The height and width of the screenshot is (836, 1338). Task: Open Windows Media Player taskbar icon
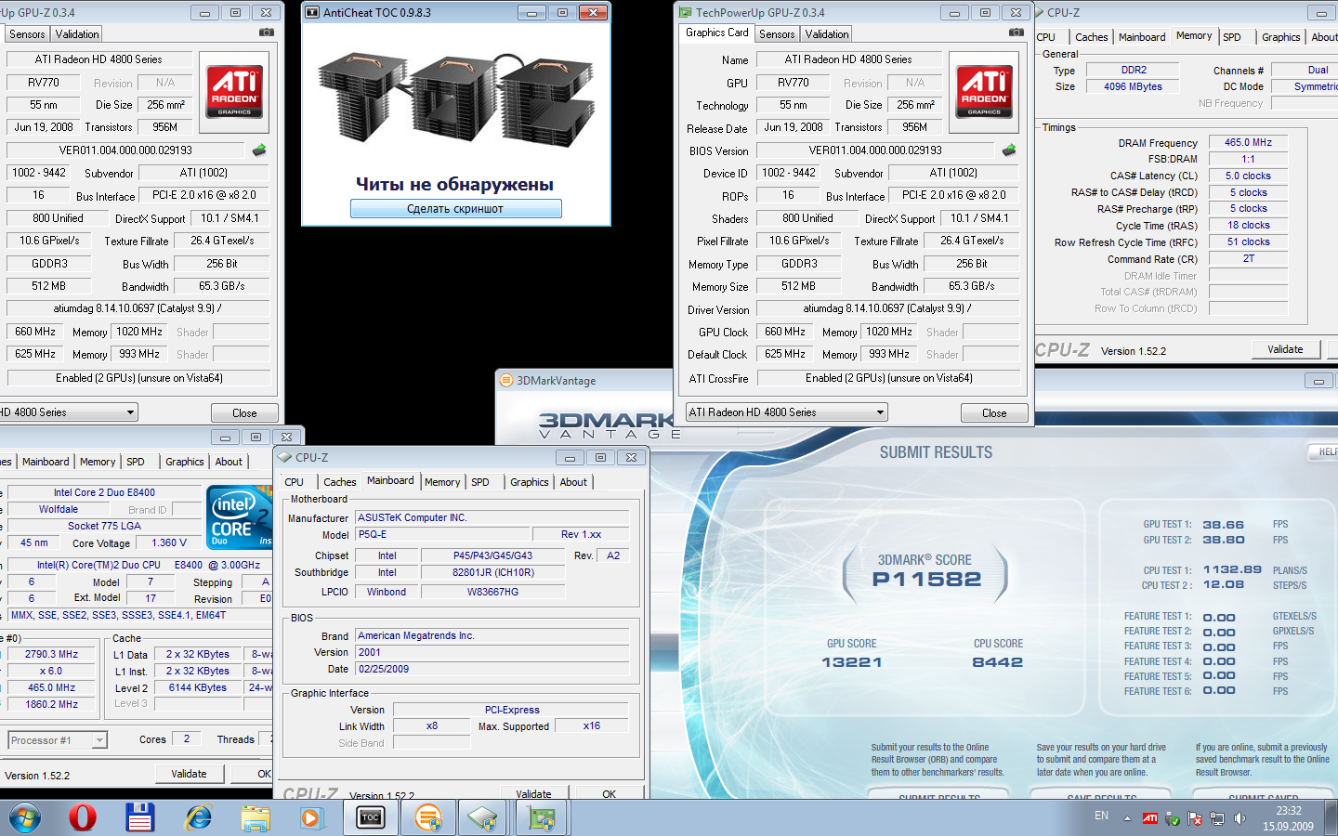coord(311,817)
